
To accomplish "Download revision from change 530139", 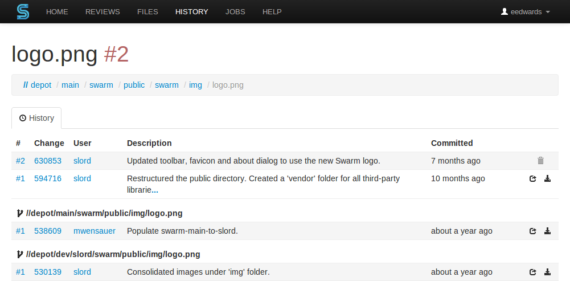I will pyautogui.click(x=547, y=272).
